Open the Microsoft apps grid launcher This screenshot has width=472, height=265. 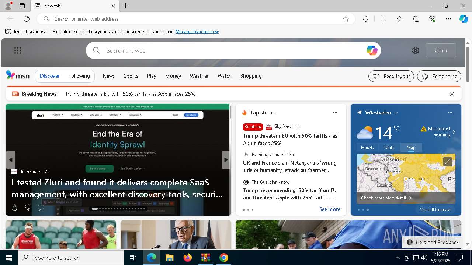point(18,50)
